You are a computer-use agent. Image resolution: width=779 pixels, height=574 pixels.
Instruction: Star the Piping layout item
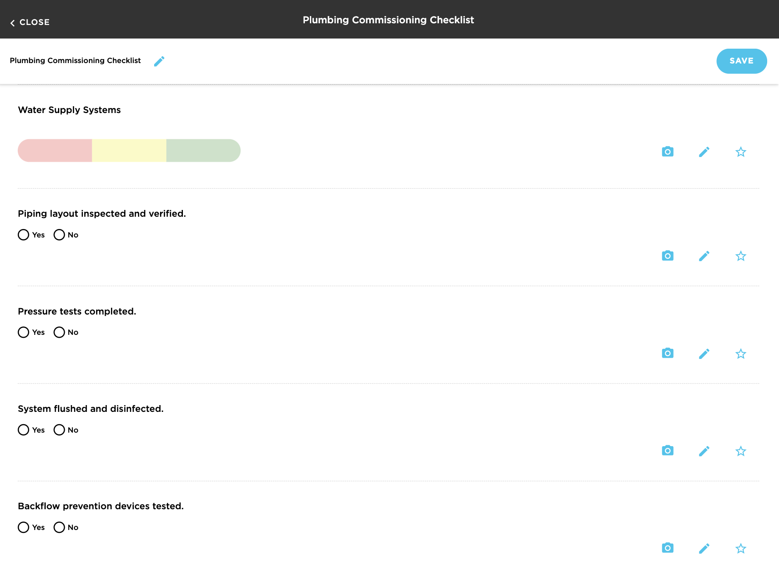(x=740, y=256)
